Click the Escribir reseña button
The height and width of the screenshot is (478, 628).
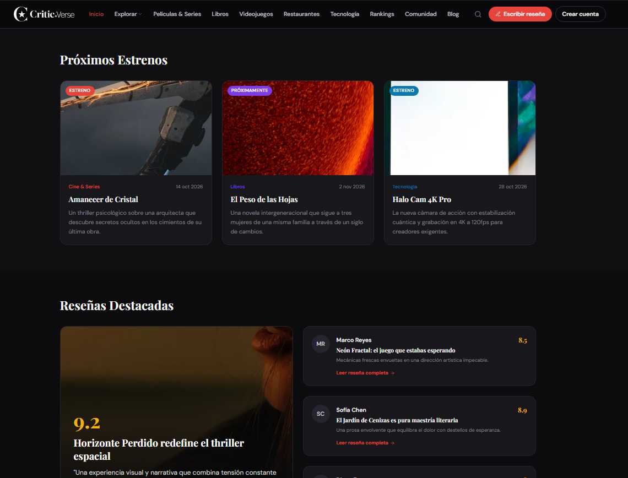[520, 14]
